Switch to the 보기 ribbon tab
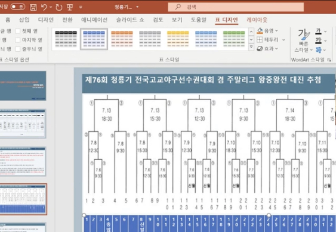 [177, 20]
